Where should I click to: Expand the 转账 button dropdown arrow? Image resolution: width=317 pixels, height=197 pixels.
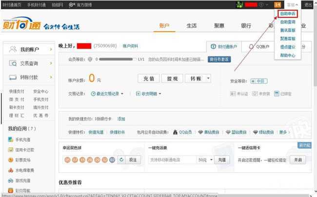(x=208, y=79)
